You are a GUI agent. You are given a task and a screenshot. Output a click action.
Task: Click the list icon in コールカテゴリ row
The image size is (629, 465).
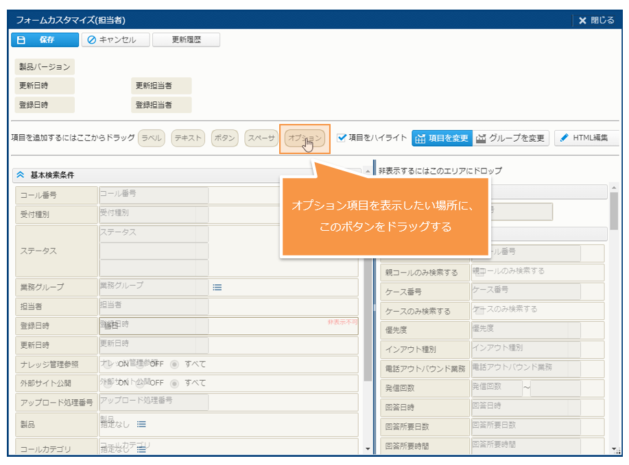pyautogui.click(x=141, y=449)
